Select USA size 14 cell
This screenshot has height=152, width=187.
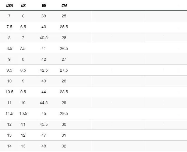(9, 146)
